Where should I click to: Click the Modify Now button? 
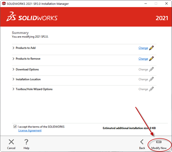click(x=159, y=145)
